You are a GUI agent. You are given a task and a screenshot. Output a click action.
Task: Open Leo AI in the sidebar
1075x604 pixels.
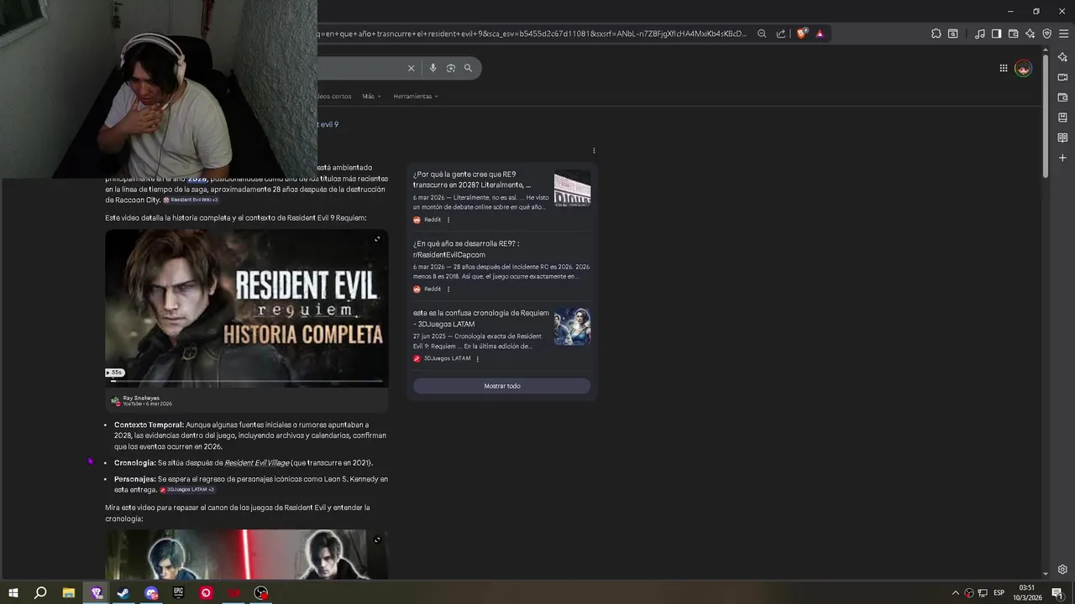pyautogui.click(x=1062, y=57)
